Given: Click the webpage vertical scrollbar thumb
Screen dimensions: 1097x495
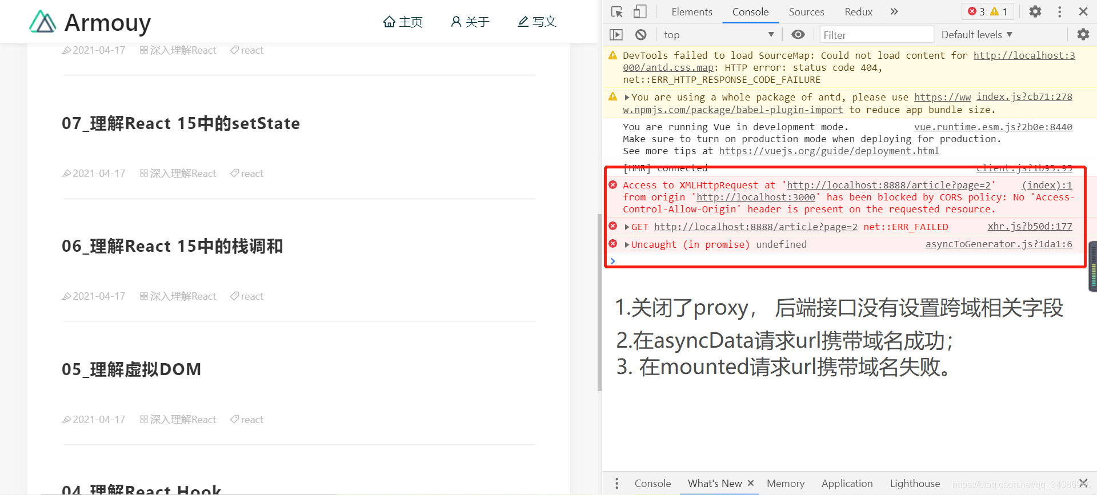Looking at the screenshot, I should (x=599, y=303).
